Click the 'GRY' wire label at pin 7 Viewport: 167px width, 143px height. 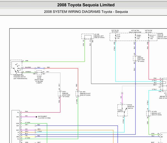(x=27, y=124)
